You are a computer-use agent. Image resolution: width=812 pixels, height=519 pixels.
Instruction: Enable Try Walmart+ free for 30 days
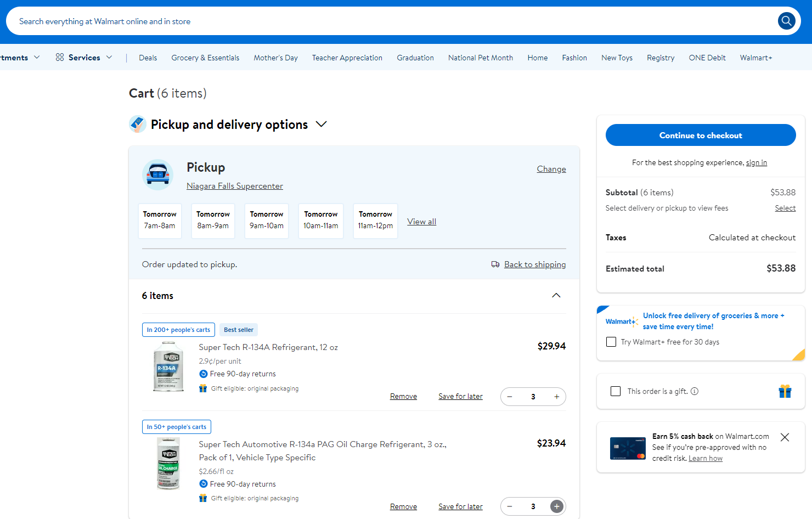tap(611, 342)
